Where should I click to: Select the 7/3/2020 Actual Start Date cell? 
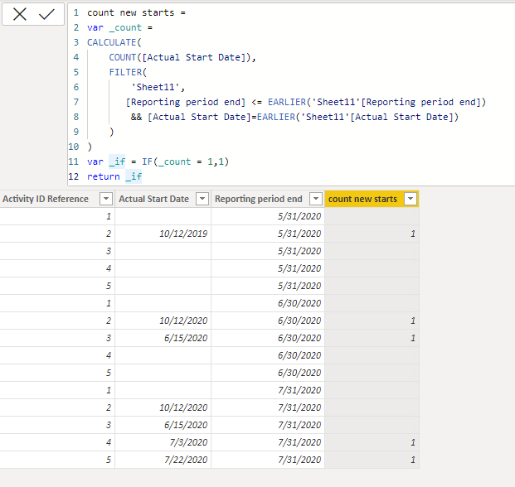pyautogui.click(x=163, y=442)
